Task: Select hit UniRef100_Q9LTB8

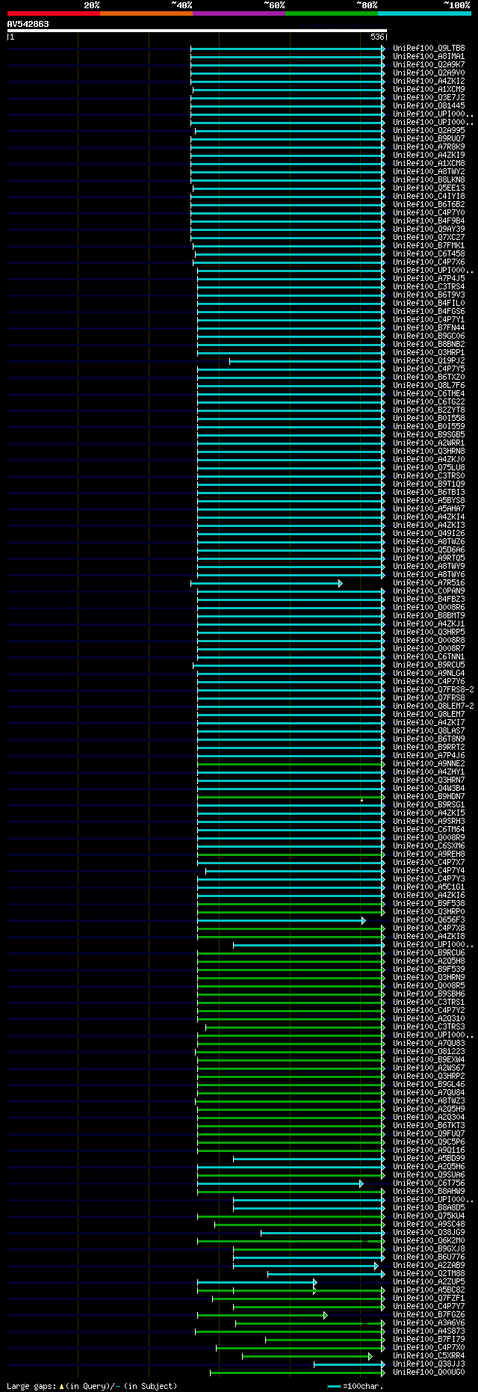Action: 429,49
